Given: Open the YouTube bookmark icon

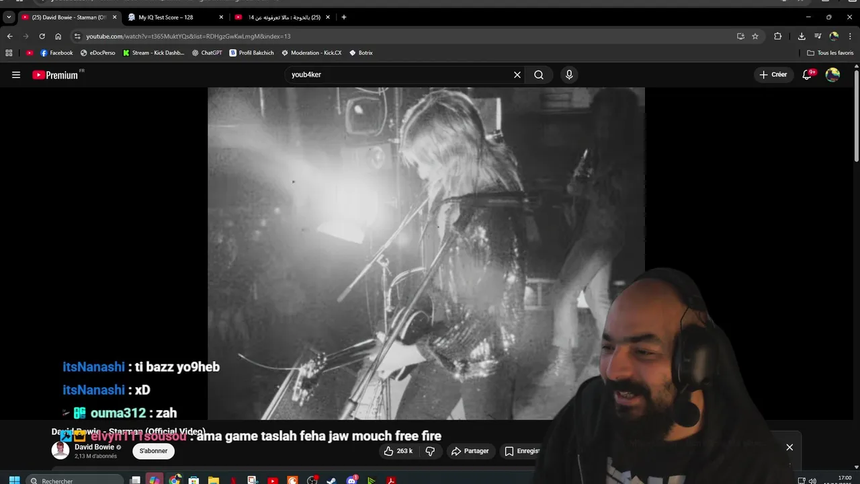Looking at the screenshot, I should 30,52.
